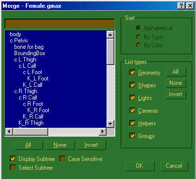
Task: Select the c L Thigh item
Action: coord(25,60)
